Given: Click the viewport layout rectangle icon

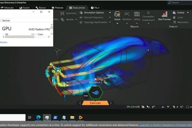Looking at the screenshot, I should coord(188,107).
